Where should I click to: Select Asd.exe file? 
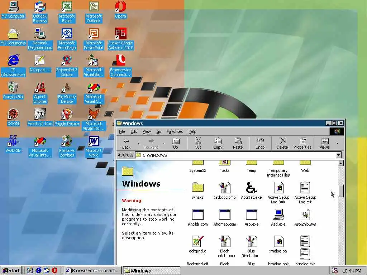point(278,218)
